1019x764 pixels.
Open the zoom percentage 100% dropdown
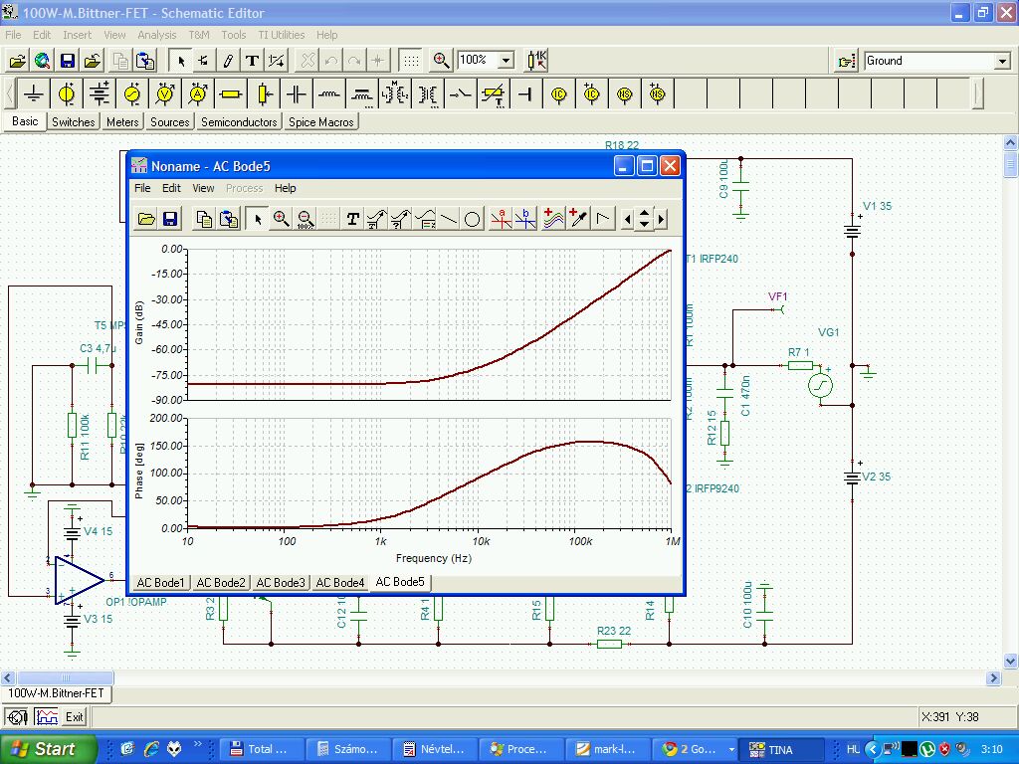[x=506, y=61]
